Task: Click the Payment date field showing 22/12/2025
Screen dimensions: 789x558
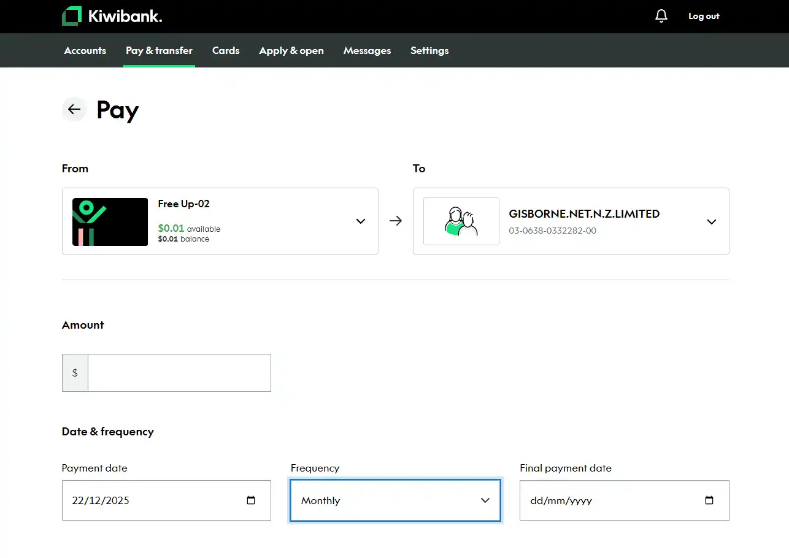Action: click(153, 500)
